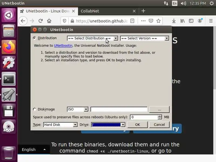Cancel the UNetbootin dialog
Image resolution: width=216 pixels, height=162 pixels.
[159, 125]
